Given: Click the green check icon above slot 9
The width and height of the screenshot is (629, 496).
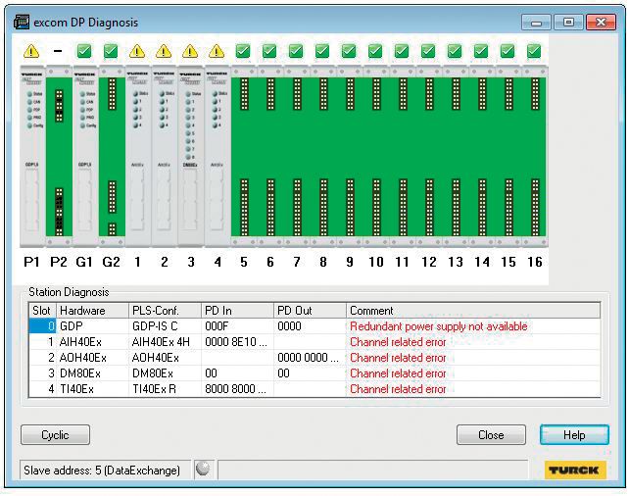Looking at the screenshot, I should 349,51.
